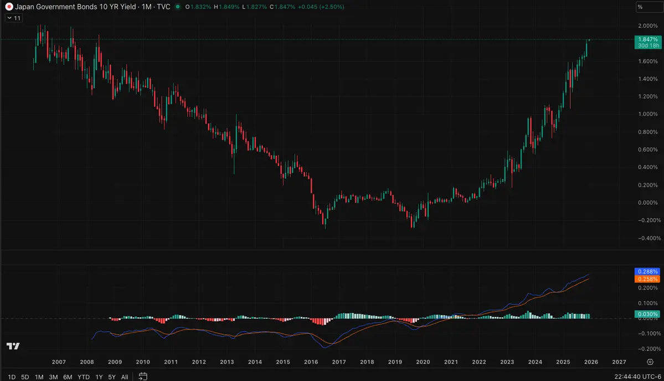Screen dimensions: 664x381
Task: Click the green market status dot
Action: click(x=178, y=7)
